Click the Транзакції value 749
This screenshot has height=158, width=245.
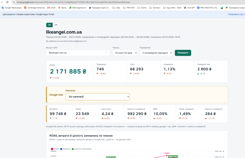pyautogui.click(x=100, y=69)
